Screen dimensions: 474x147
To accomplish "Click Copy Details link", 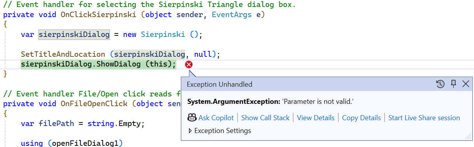I will pos(362,118).
